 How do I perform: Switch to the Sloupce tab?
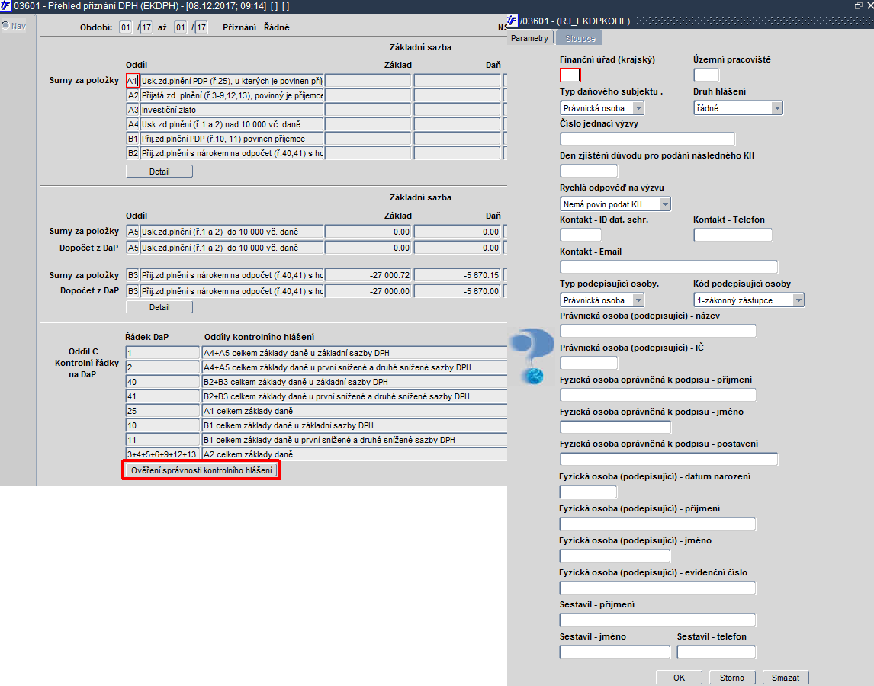(x=580, y=38)
